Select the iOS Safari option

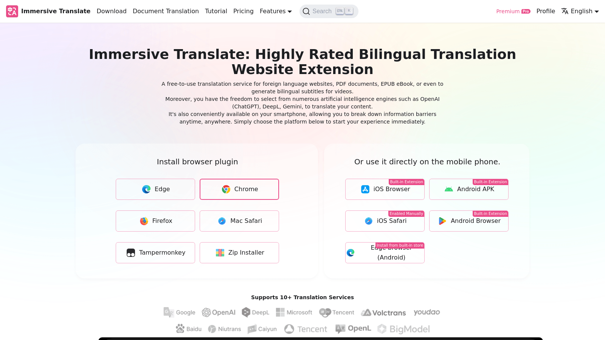(385, 221)
